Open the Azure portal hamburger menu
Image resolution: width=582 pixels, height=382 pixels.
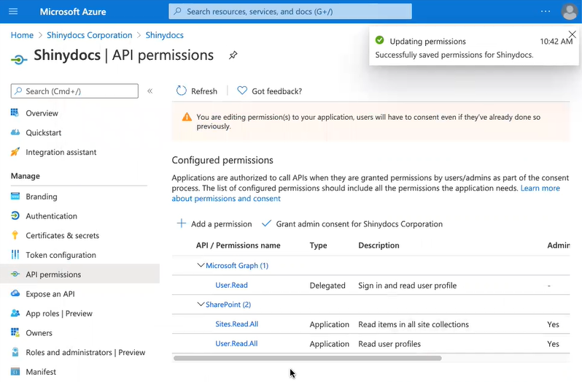pyautogui.click(x=12, y=12)
